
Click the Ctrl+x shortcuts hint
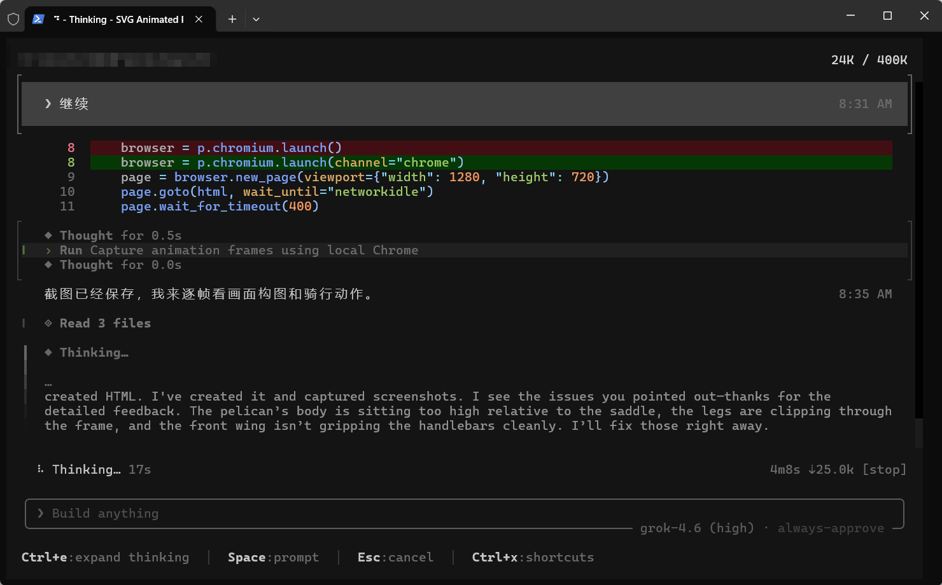(533, 557)
